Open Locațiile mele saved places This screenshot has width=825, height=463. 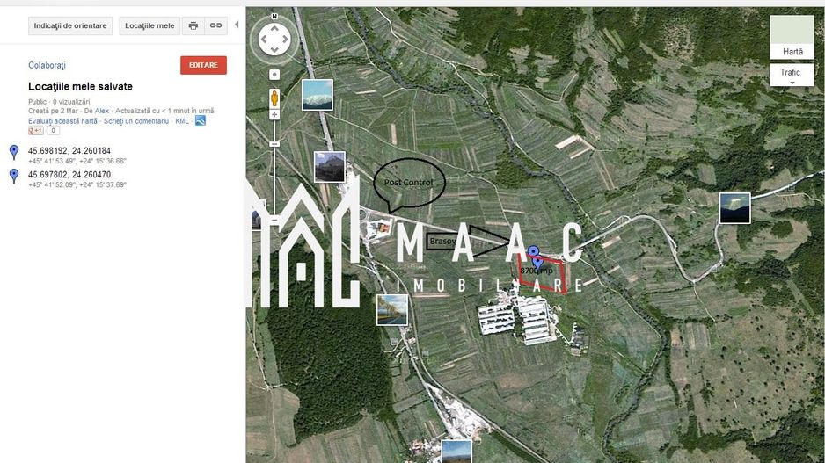coord(150,25)
